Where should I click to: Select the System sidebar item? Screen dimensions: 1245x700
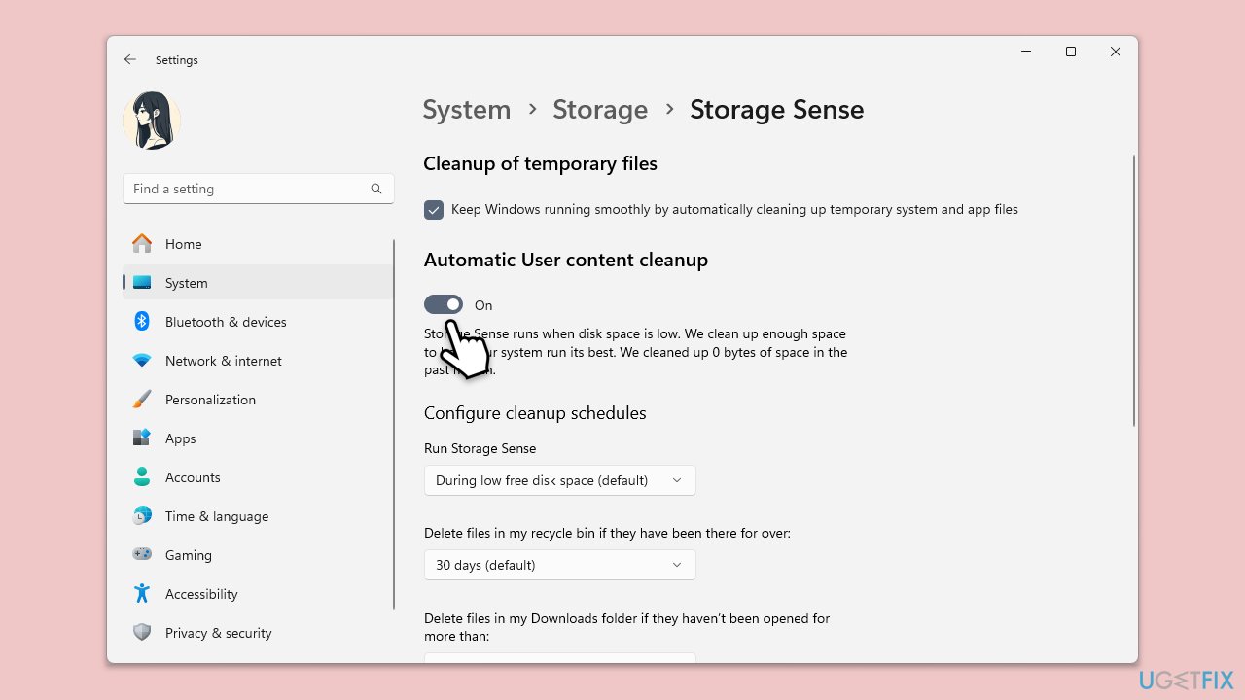click(x=186, y=283)
